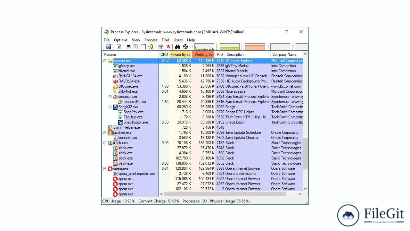Open the Users menu
Image resolution: width=410 pixels, height=231 pixels.
pyautogui.click(x=178, y=40)
